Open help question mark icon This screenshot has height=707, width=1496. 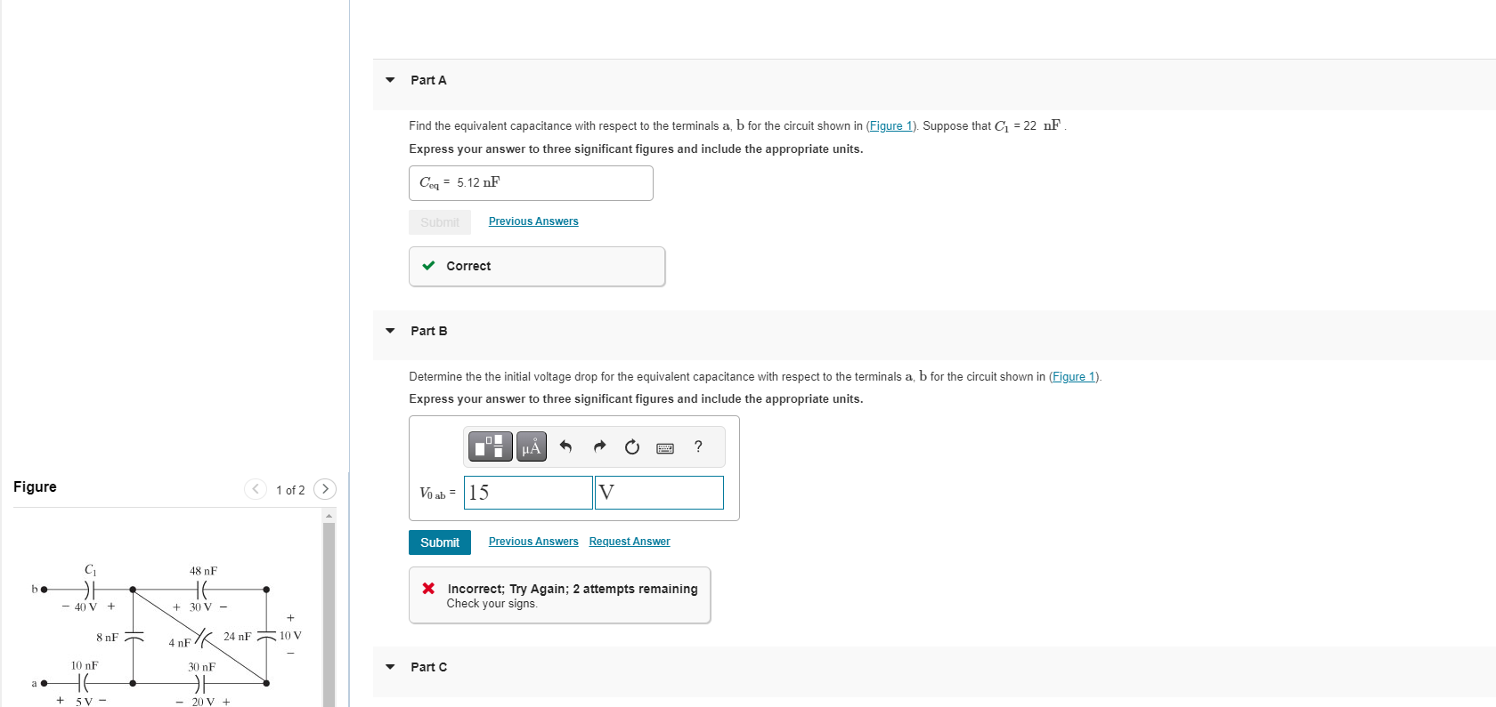698,446
